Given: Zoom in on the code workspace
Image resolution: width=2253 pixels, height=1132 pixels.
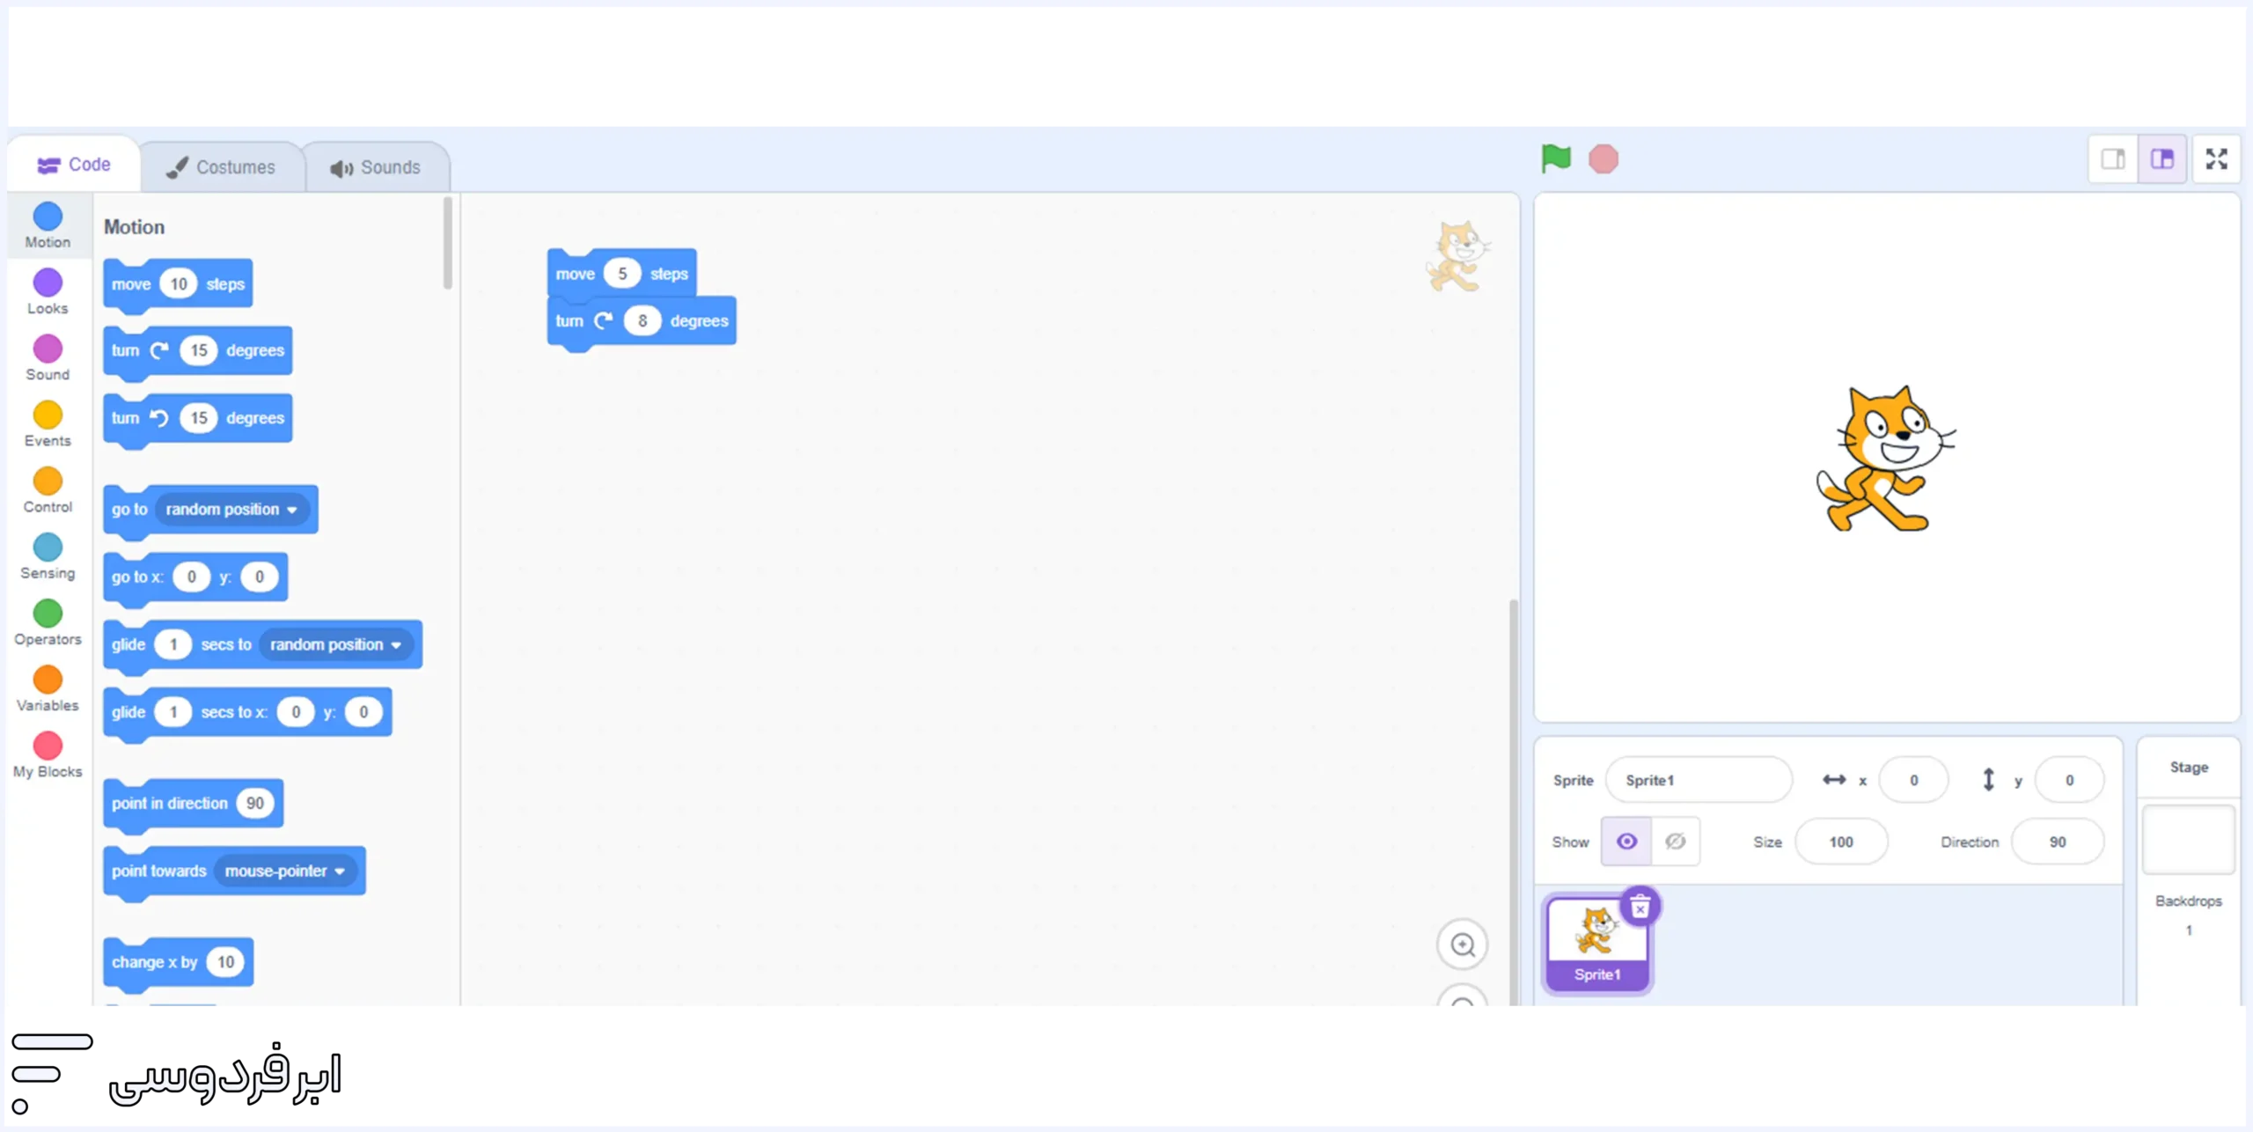Looking at the screenshot, I should pos(1463,945).
